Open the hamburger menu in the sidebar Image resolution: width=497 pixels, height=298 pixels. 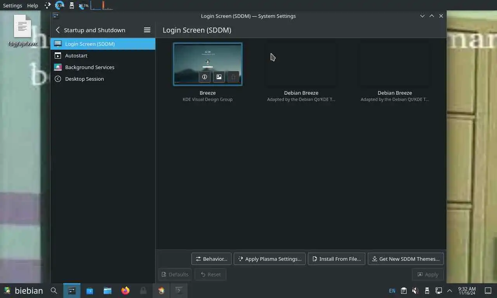[147, 30]
